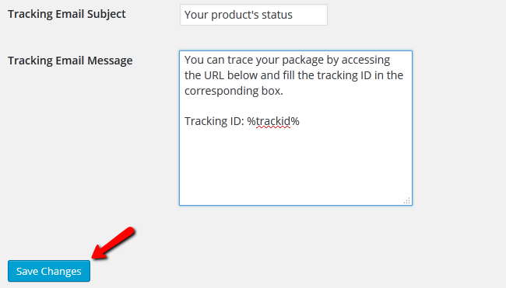Click inside the Tracking Email Message textarea

coord(296,128)
